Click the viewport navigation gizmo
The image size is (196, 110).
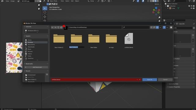(156, 11)
